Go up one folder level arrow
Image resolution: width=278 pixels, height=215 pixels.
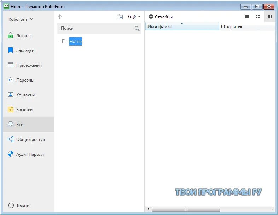[60, 17]
